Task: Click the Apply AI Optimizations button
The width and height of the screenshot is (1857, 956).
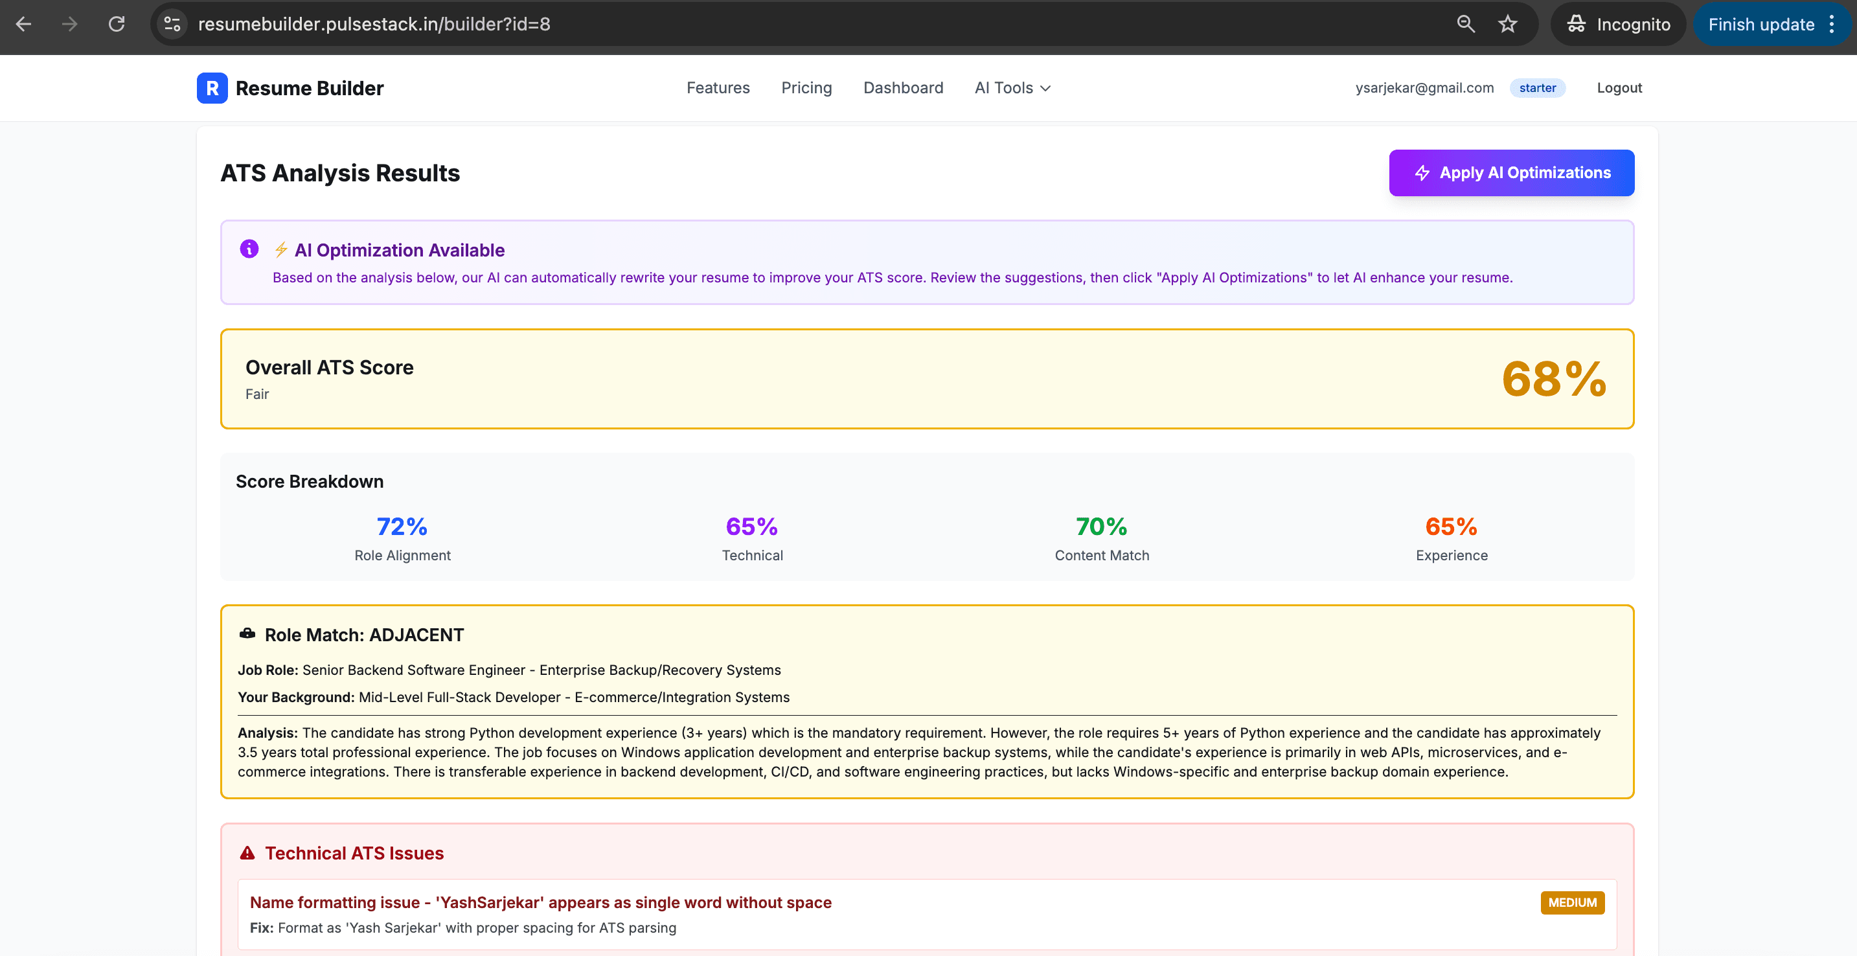Action: (1512, 173)
